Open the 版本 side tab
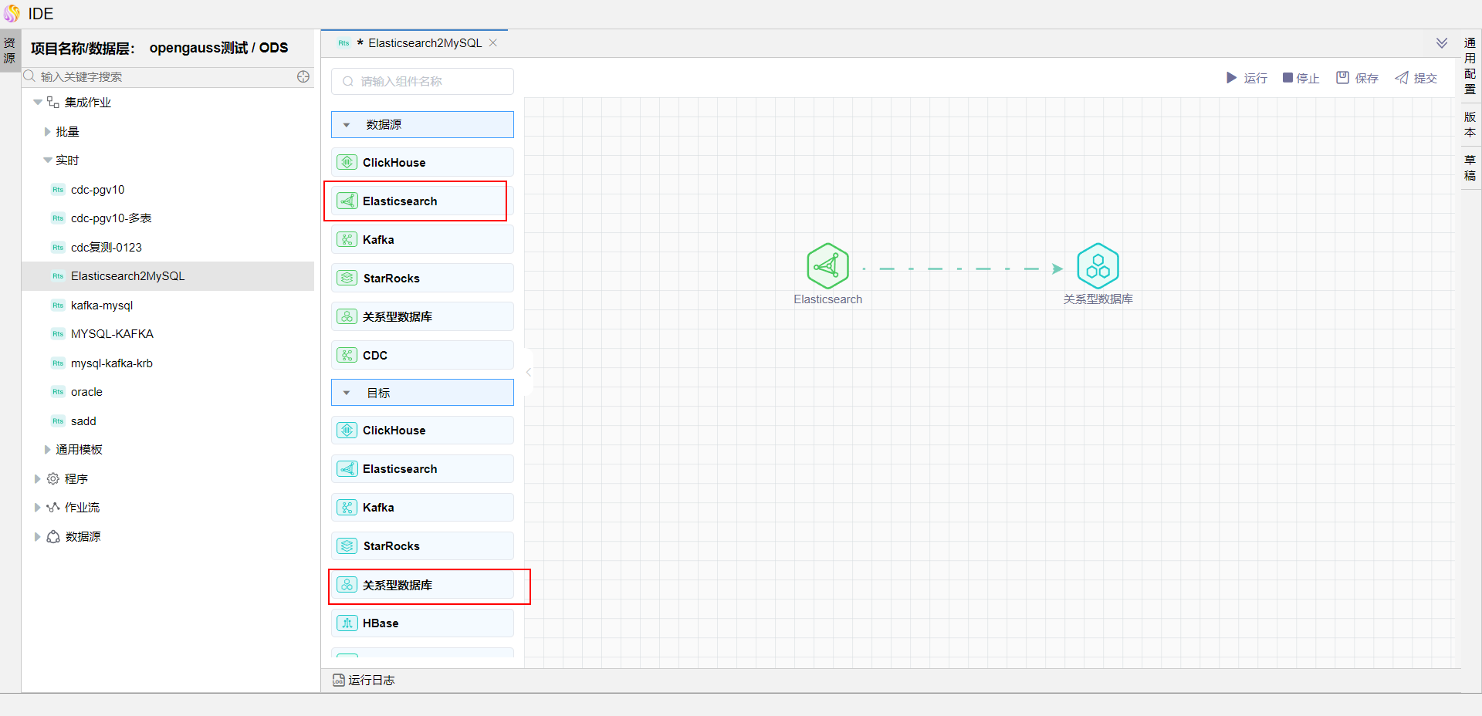1482x716 pixels. point(1470,124)
